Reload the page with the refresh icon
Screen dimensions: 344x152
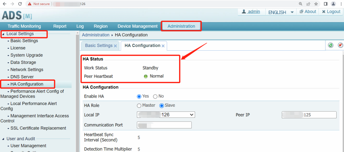coord(20,4)
